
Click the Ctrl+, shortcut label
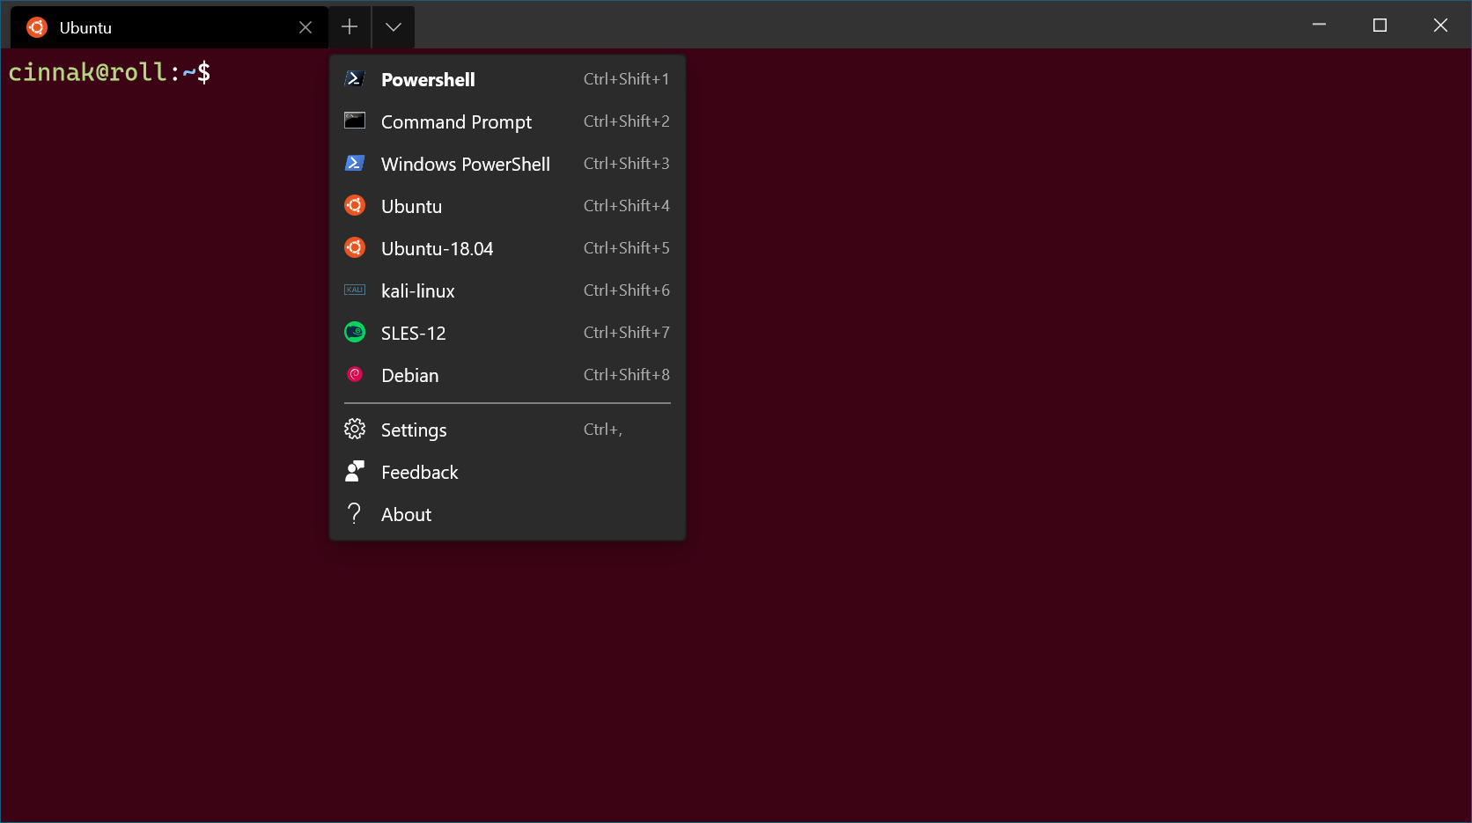[x=603, y=430]
